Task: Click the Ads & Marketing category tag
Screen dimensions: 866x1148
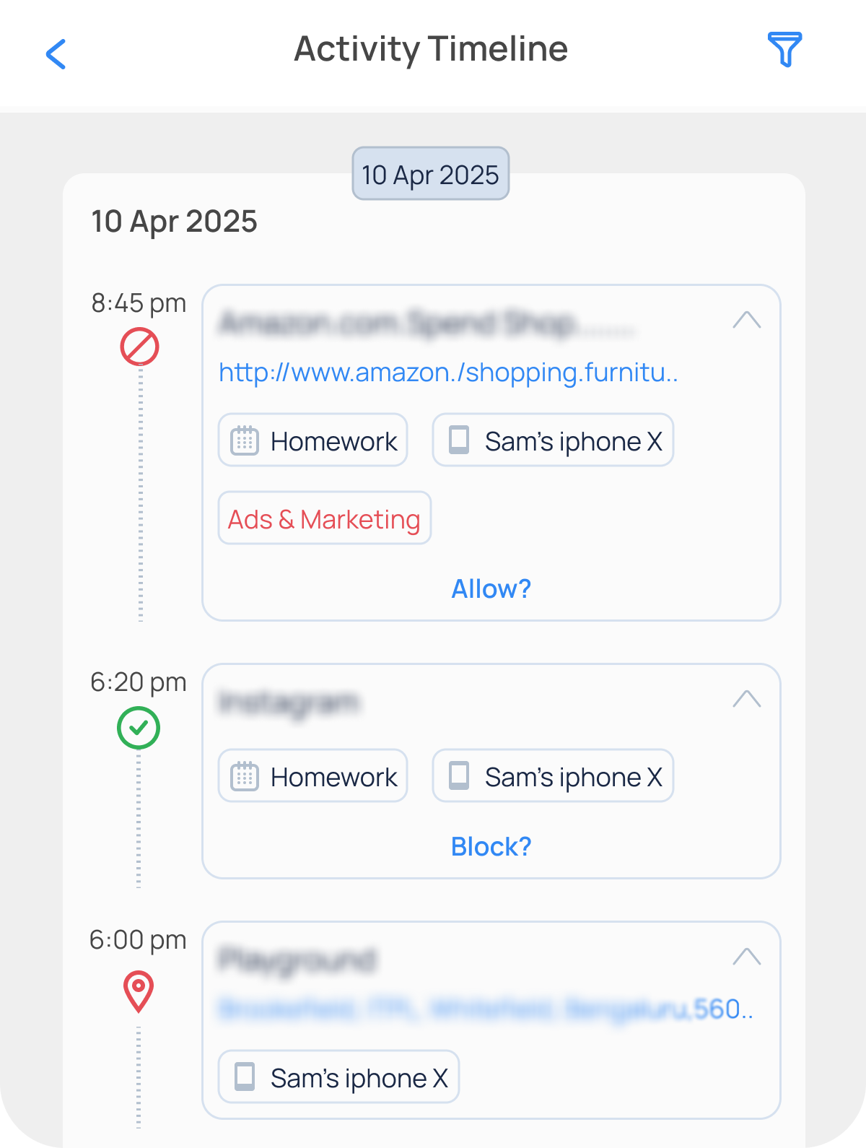Action: tap(324, 518)
